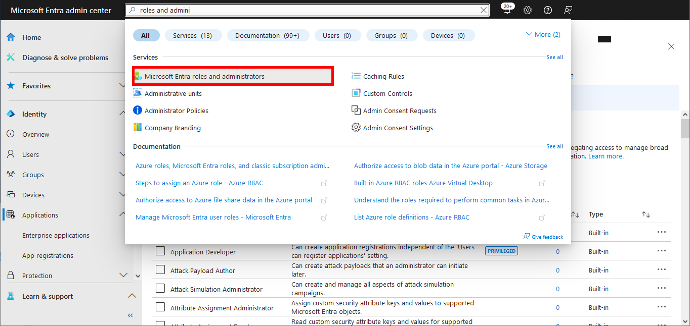
Task: Click the feedback icon in the top bar
Action: pos(568,10)
